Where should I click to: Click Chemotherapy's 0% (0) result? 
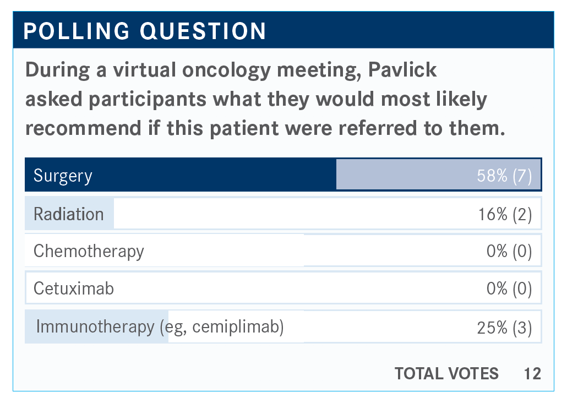click(x=509, y=252)
